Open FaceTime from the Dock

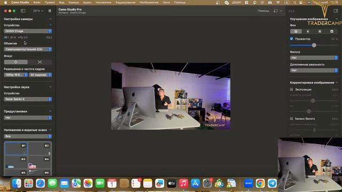100,183
